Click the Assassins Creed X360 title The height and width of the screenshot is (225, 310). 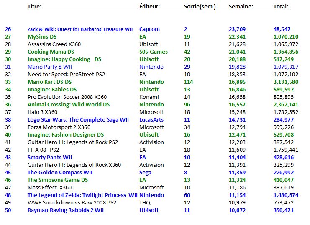(54, 44)
